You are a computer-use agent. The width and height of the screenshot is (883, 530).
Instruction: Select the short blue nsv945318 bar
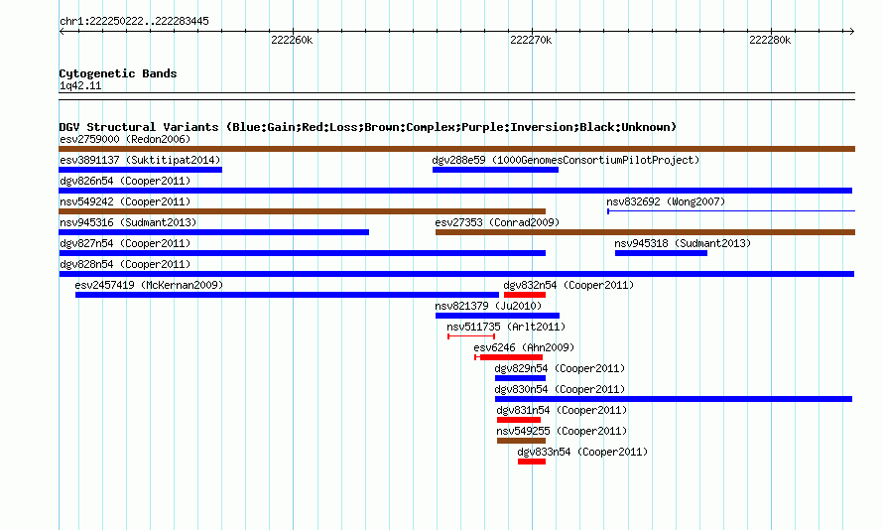pos(661,253)
